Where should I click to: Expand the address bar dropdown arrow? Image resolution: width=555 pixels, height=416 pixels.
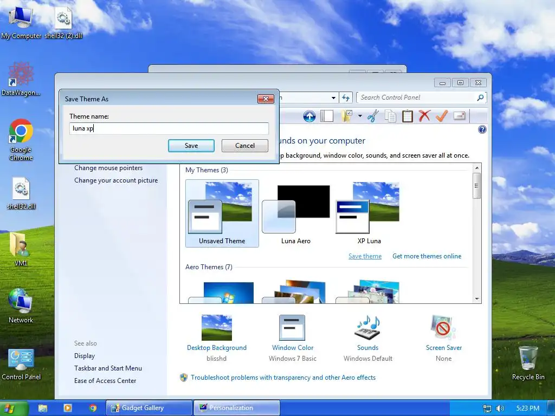[333, 97]
